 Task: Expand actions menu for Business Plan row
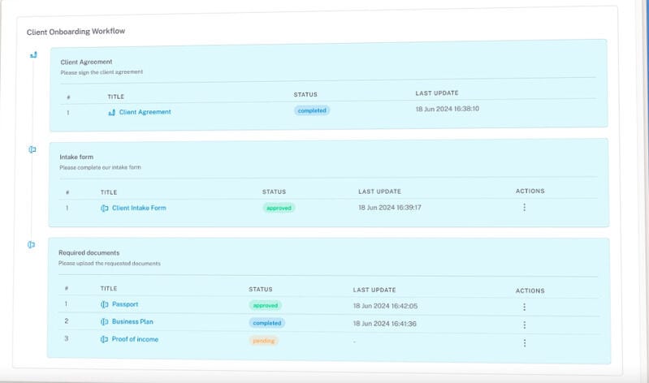pyautogui.click(x=524, y=324)
